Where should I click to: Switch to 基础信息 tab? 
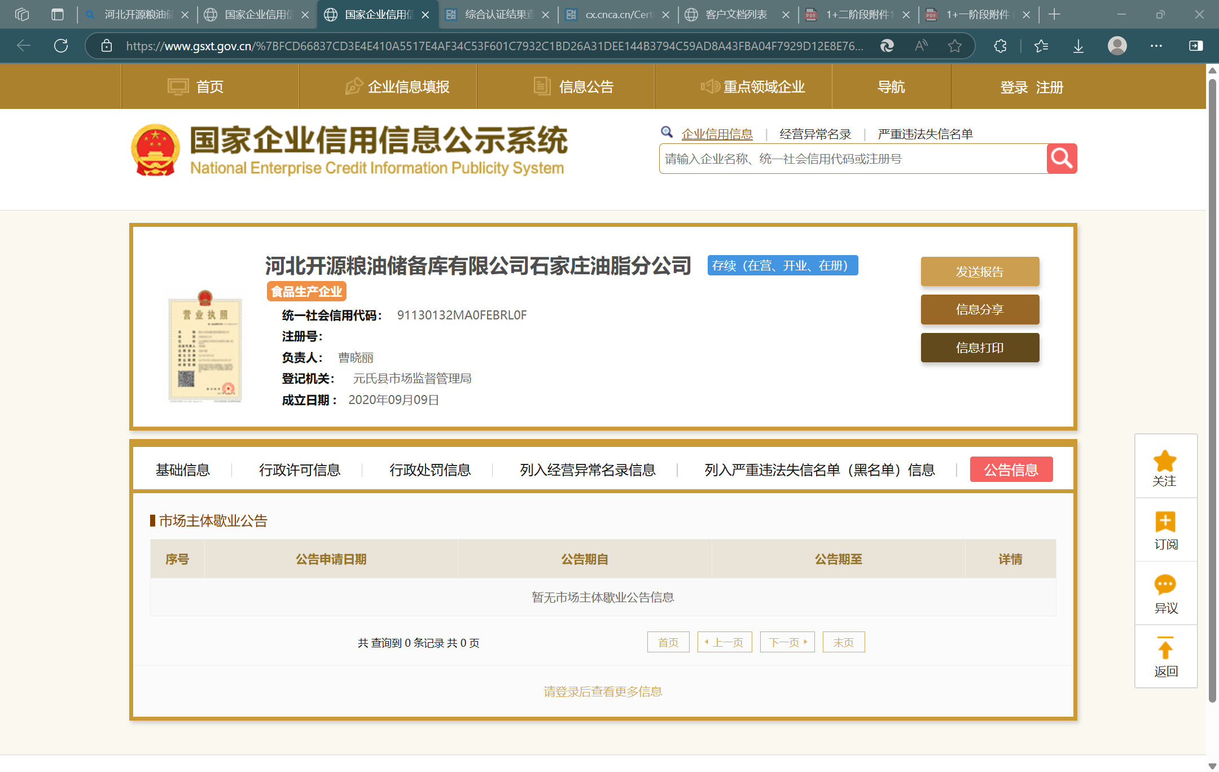click(x=182, y=470)
